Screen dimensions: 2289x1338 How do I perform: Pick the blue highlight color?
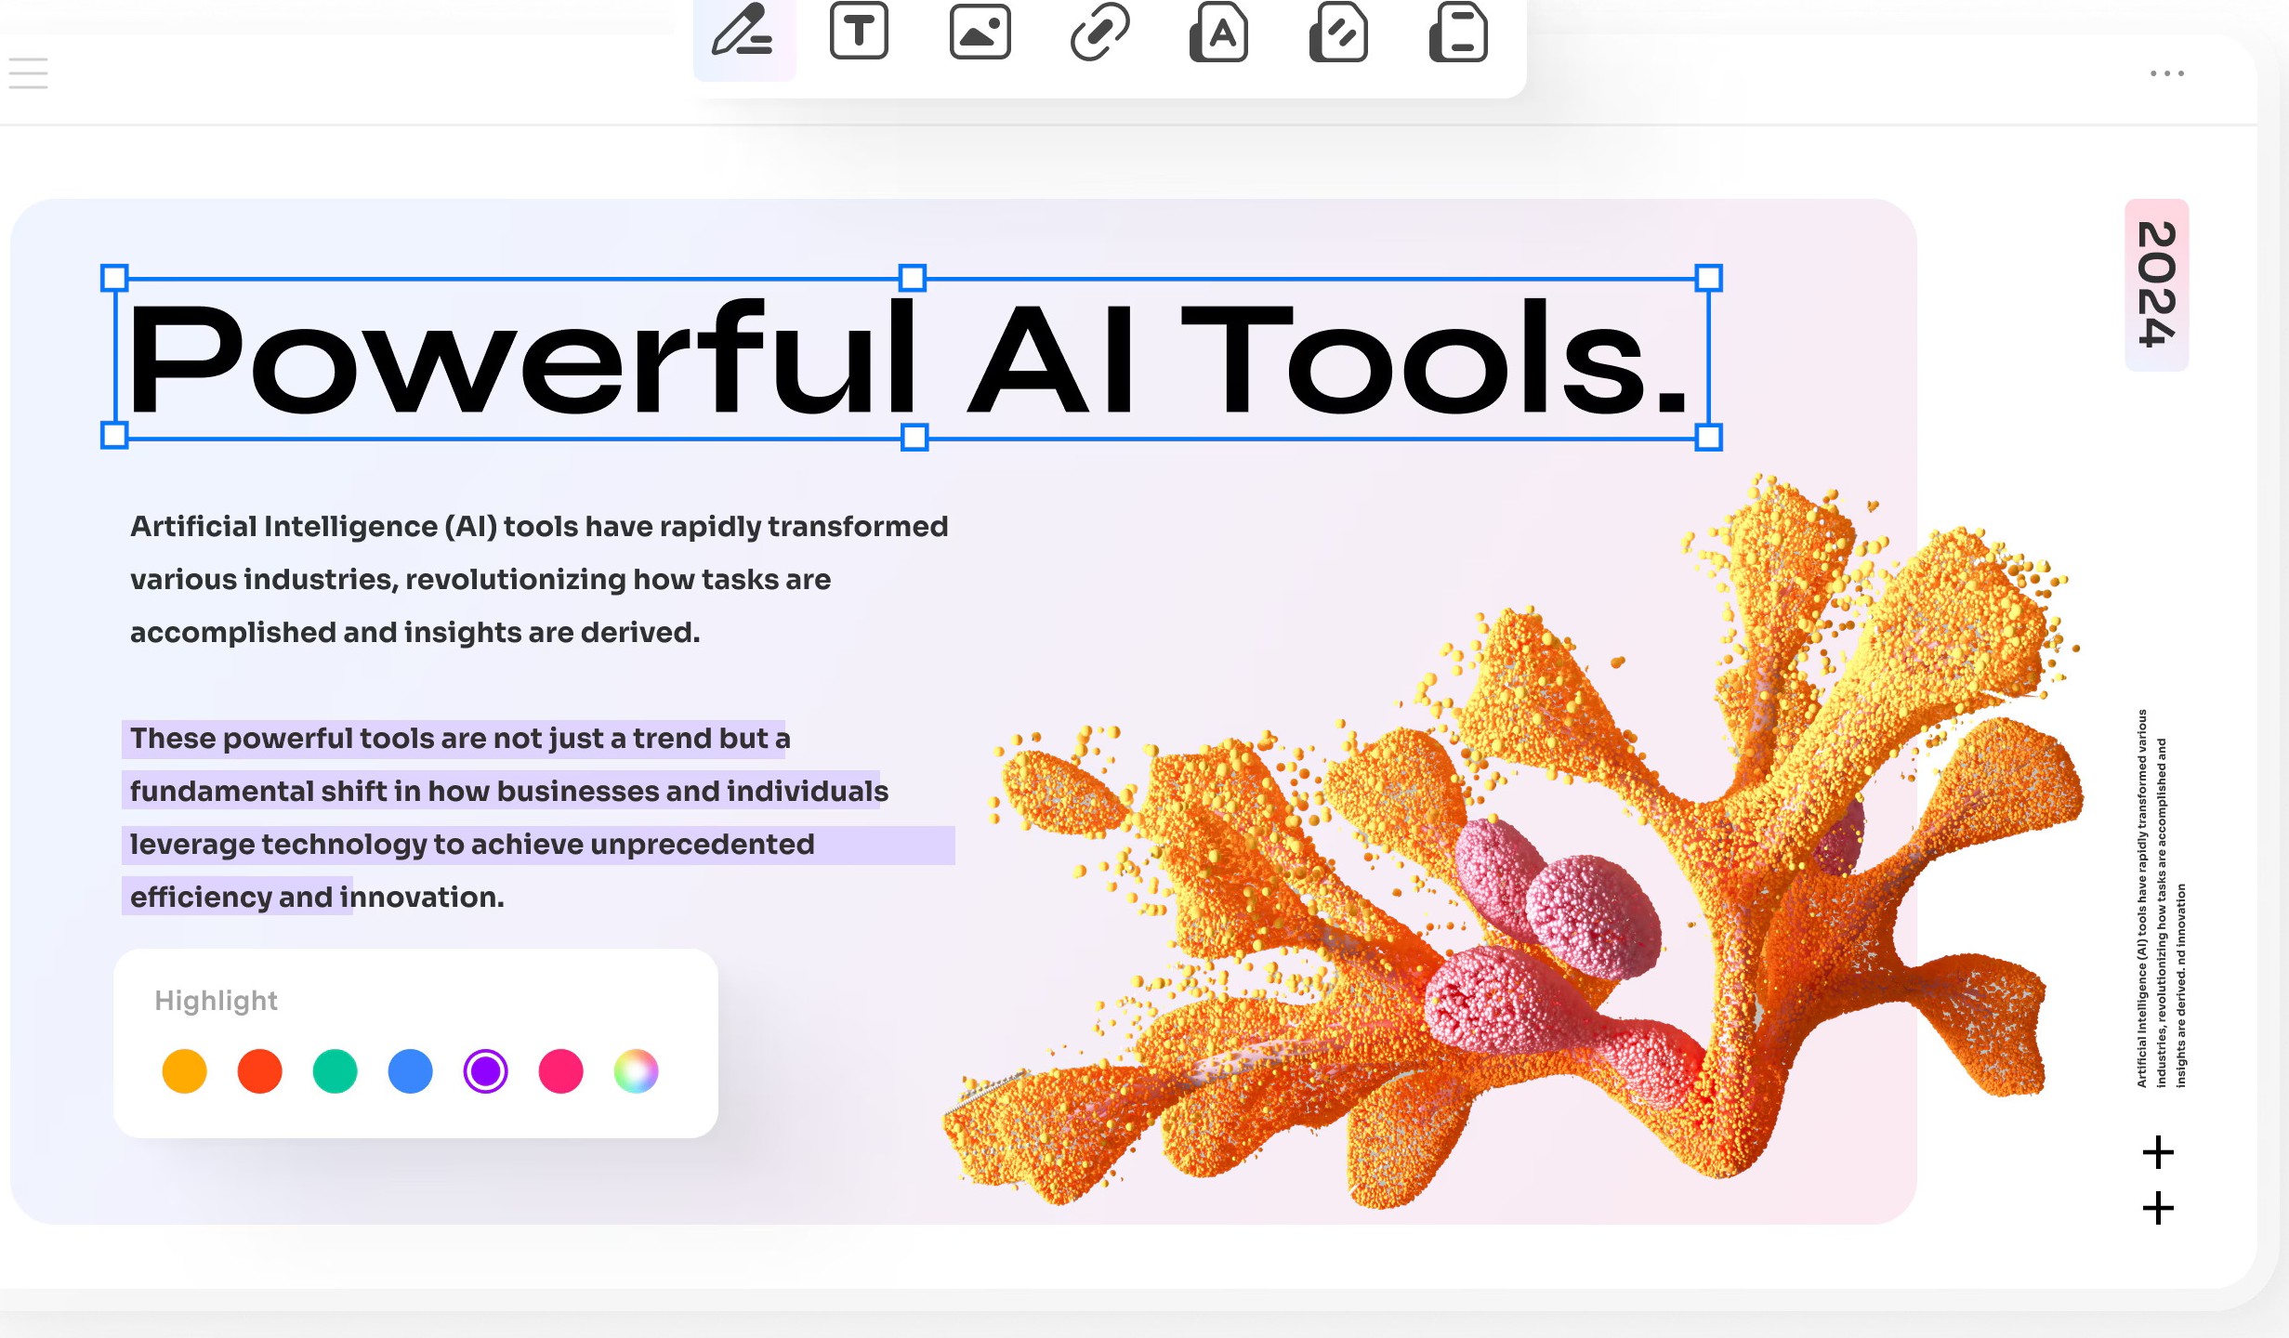(410, 1071)
